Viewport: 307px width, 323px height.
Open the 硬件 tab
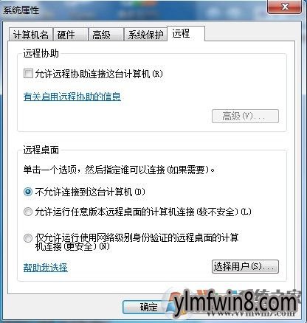(x=71, y=35)
